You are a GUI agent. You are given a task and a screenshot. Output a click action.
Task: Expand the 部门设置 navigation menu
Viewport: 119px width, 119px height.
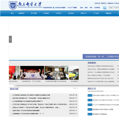[34, 13]
